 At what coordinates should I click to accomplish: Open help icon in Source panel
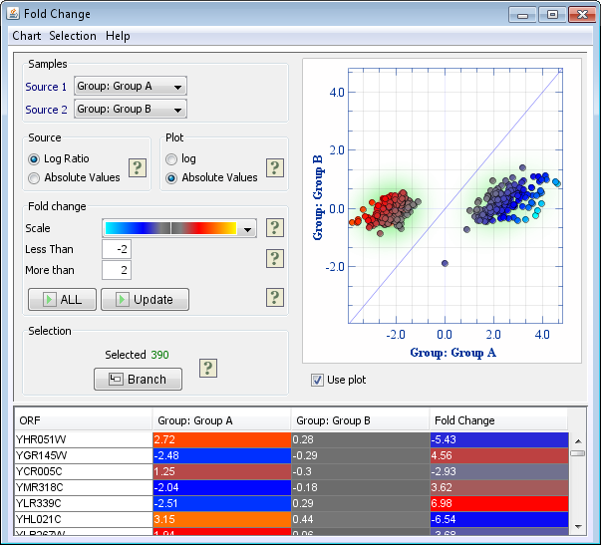(138, 167)
